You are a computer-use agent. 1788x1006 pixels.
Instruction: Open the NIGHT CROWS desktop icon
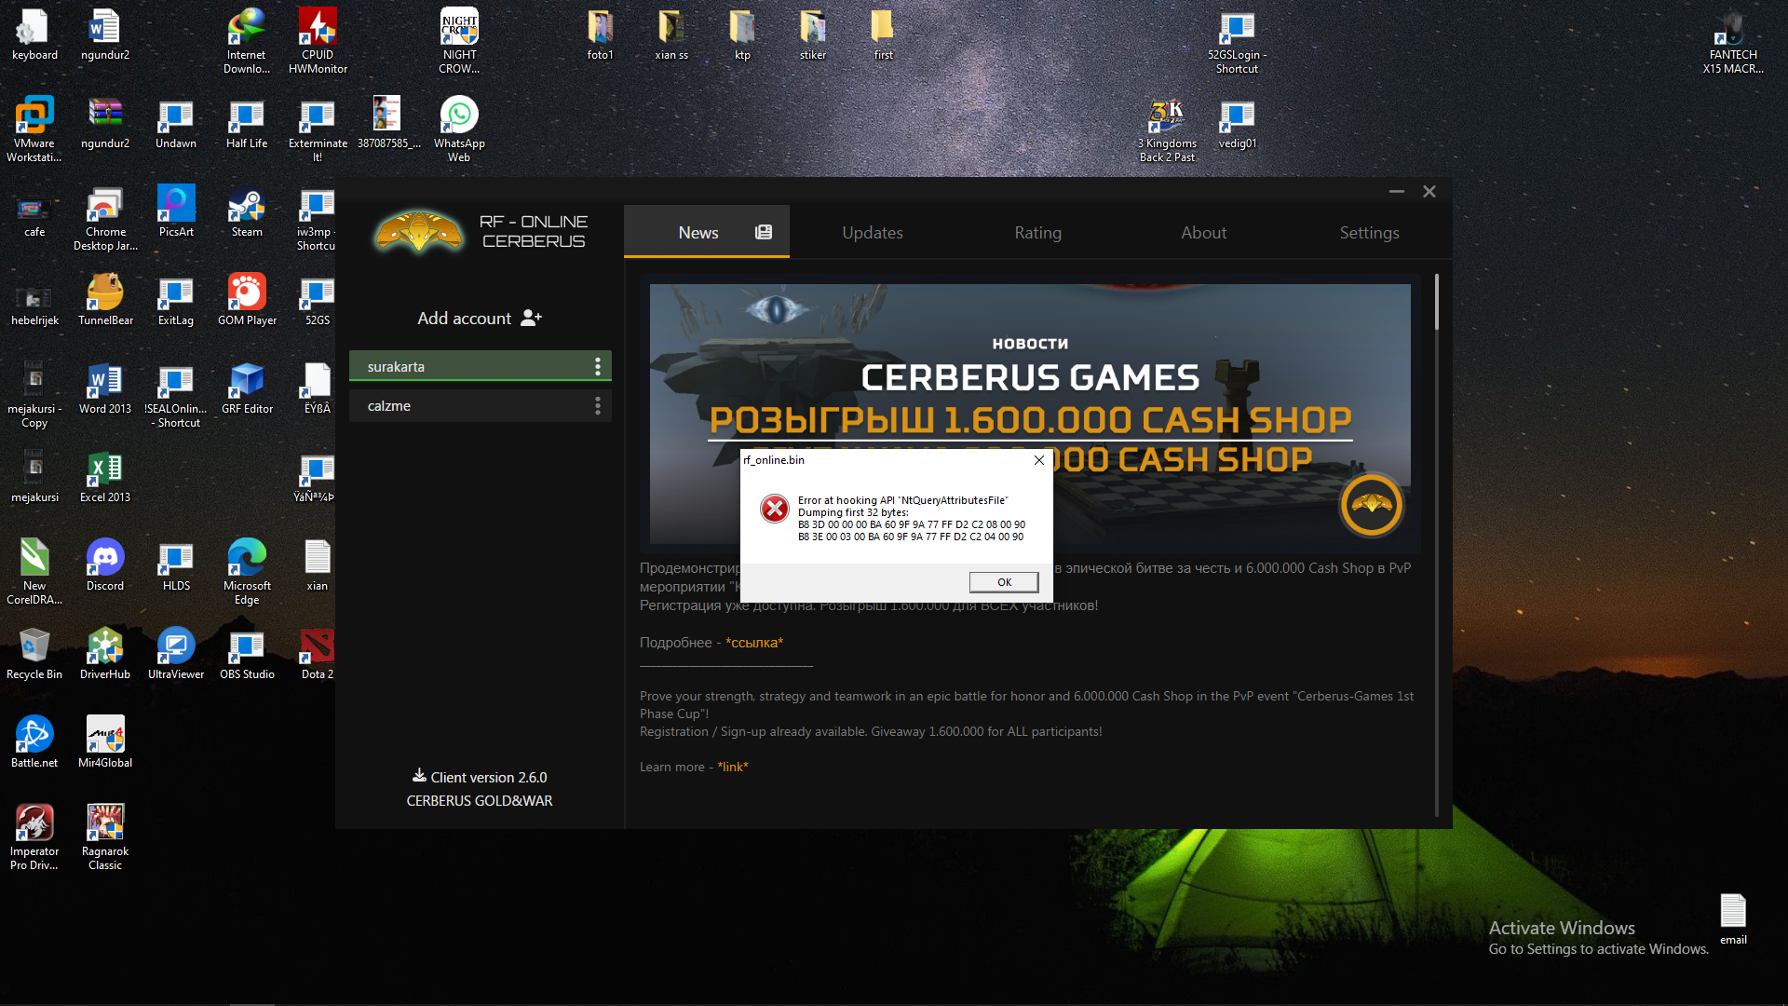[x=459, y=41]
